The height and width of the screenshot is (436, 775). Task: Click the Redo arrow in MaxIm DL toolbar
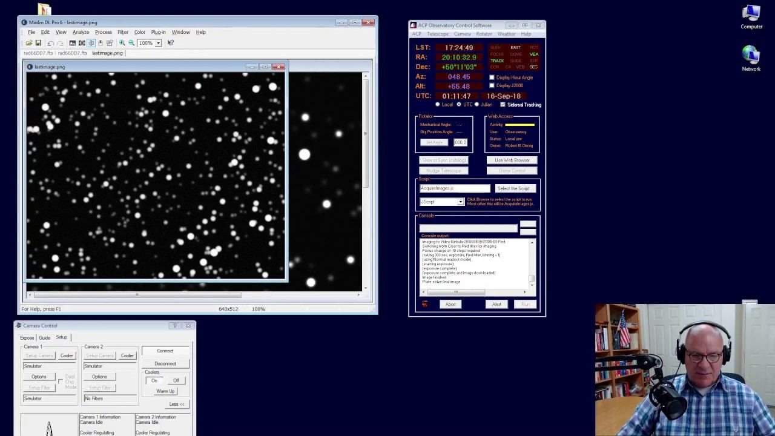[x=60, y=43]
